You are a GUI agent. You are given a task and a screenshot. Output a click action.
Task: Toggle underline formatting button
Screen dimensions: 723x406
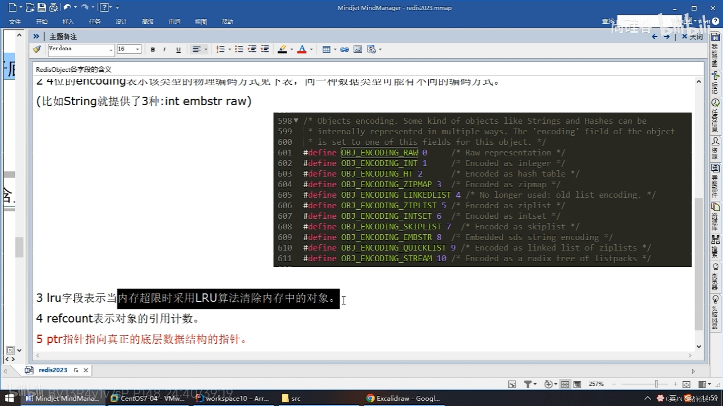click(178, 50)
